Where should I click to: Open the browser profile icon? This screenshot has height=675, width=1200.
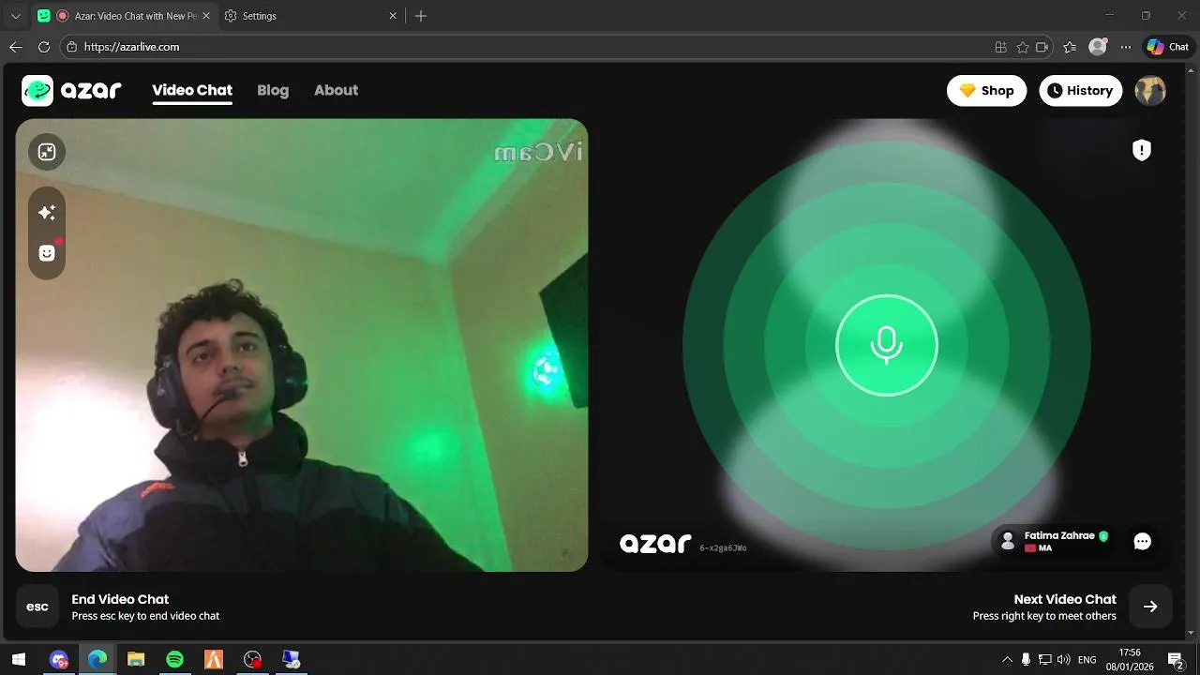(1098, 47)
